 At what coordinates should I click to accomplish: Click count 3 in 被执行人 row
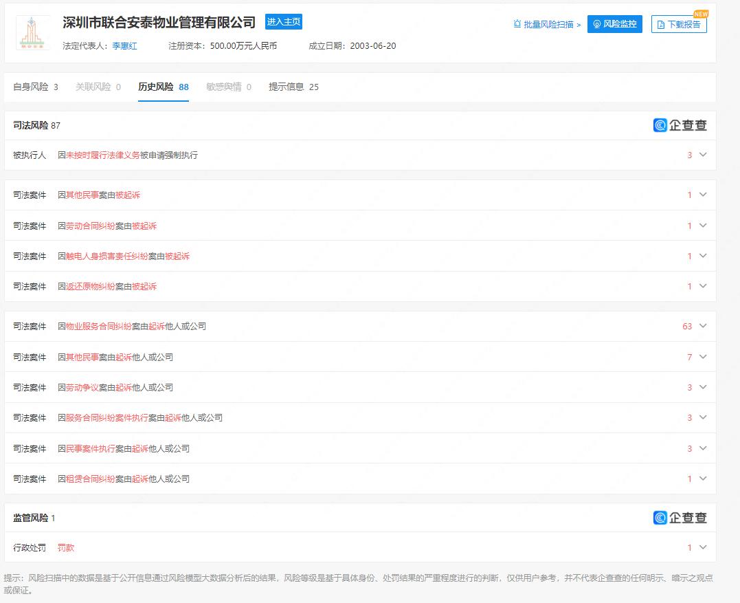coord(690,155)
